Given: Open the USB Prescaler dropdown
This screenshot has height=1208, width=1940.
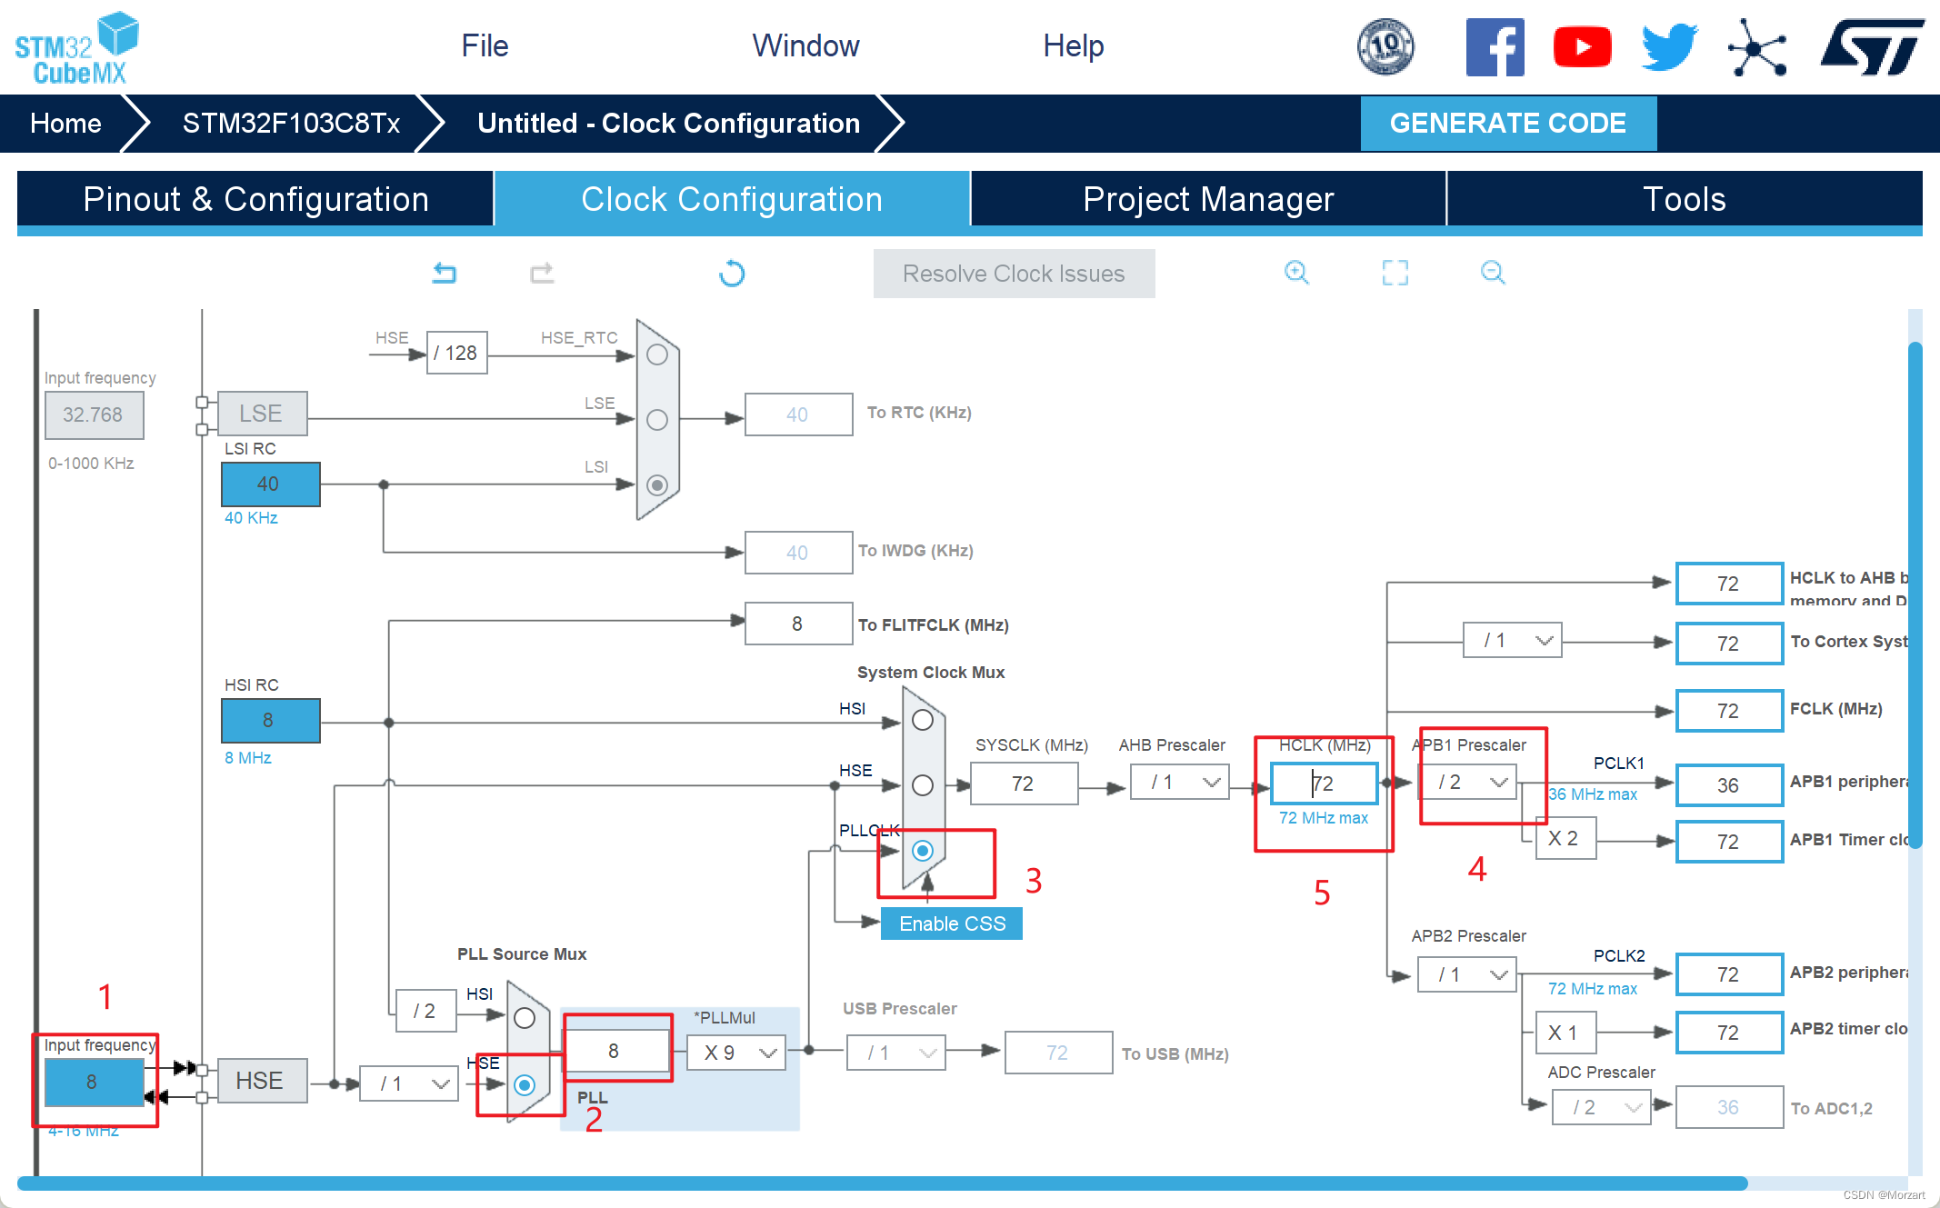Looking at the screenshot, I should tap(896, 1053).
